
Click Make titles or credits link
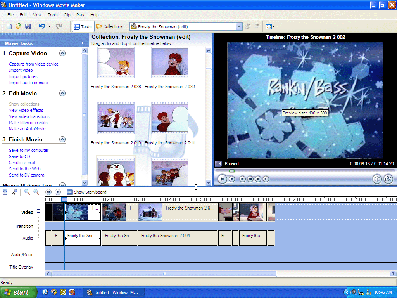(28, 123)
